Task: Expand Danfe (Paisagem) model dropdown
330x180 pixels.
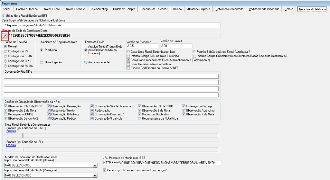Action: (95, 175)
